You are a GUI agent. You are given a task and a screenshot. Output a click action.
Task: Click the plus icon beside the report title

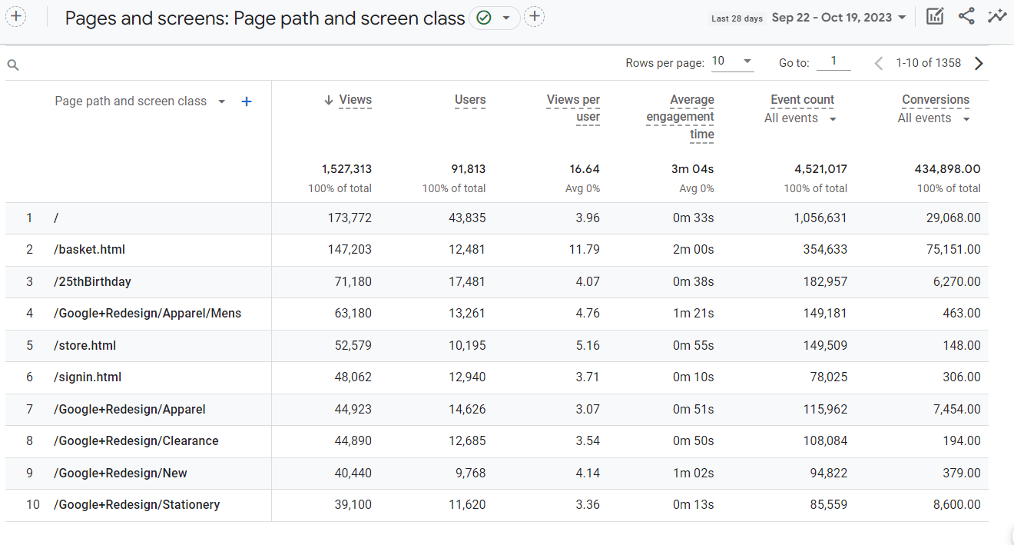pyautogui.click(x=534, y=15)
